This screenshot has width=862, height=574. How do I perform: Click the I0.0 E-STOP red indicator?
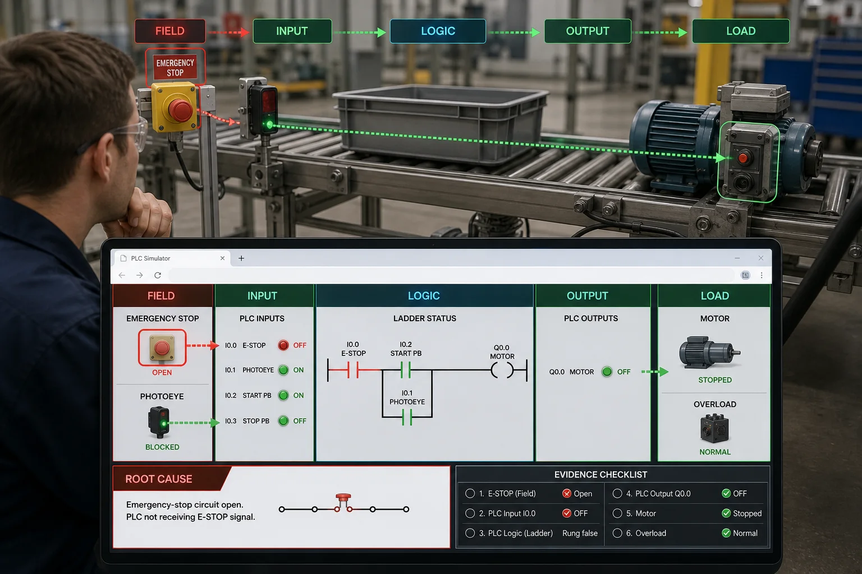click(283, 345)
